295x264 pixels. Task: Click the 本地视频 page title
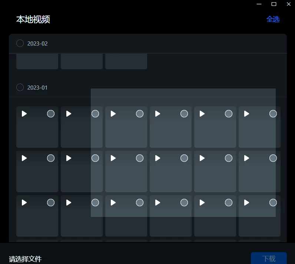coord(33,19)
